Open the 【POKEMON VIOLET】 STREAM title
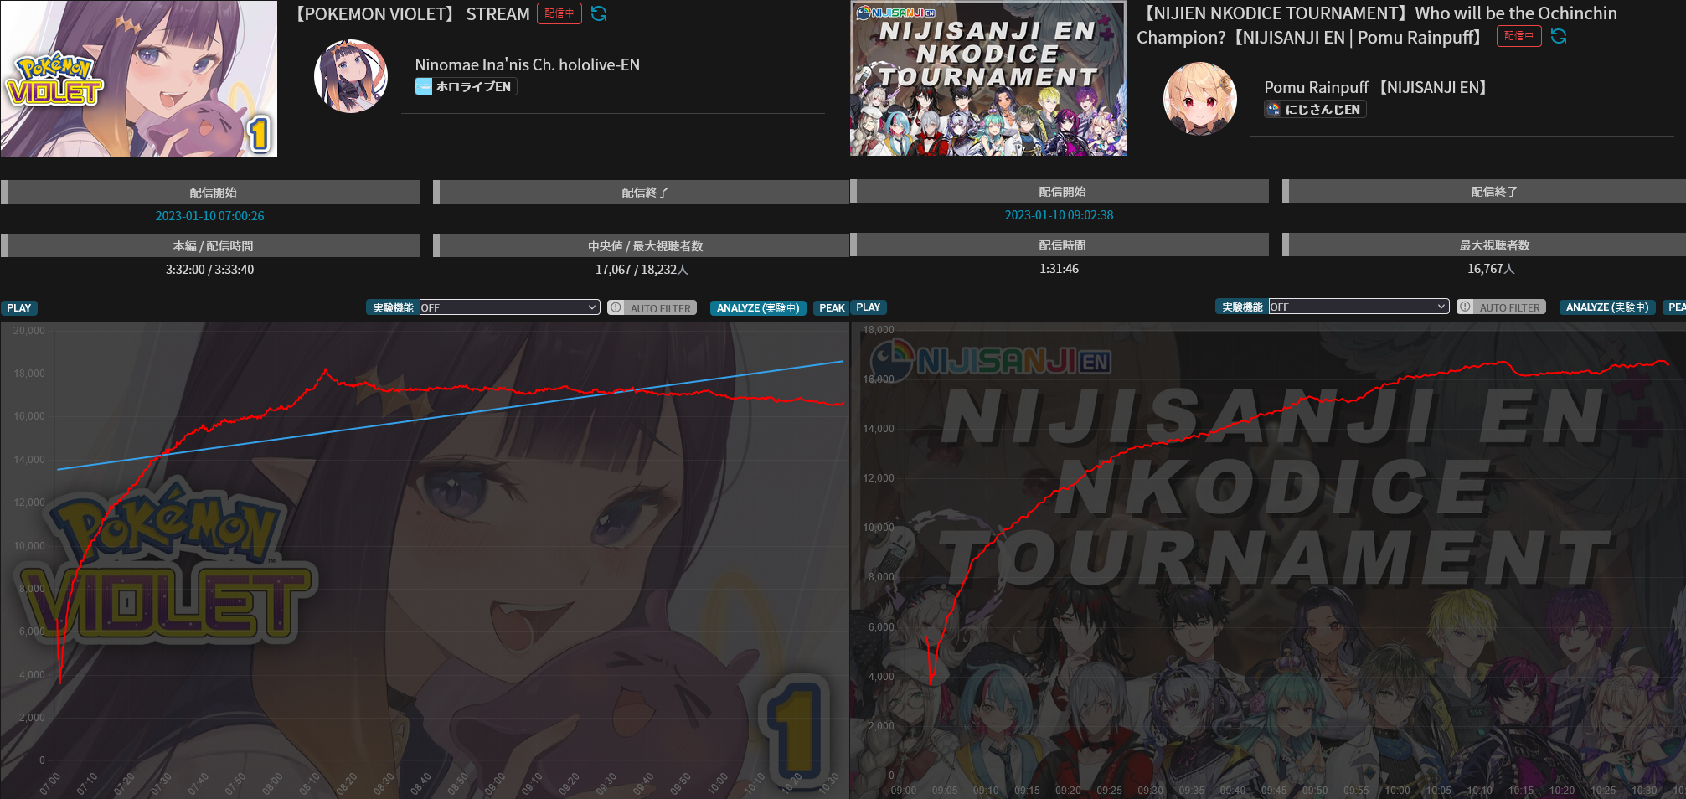Image resolution: width=1686 pixels, height=799 pixels. point(411,14)
